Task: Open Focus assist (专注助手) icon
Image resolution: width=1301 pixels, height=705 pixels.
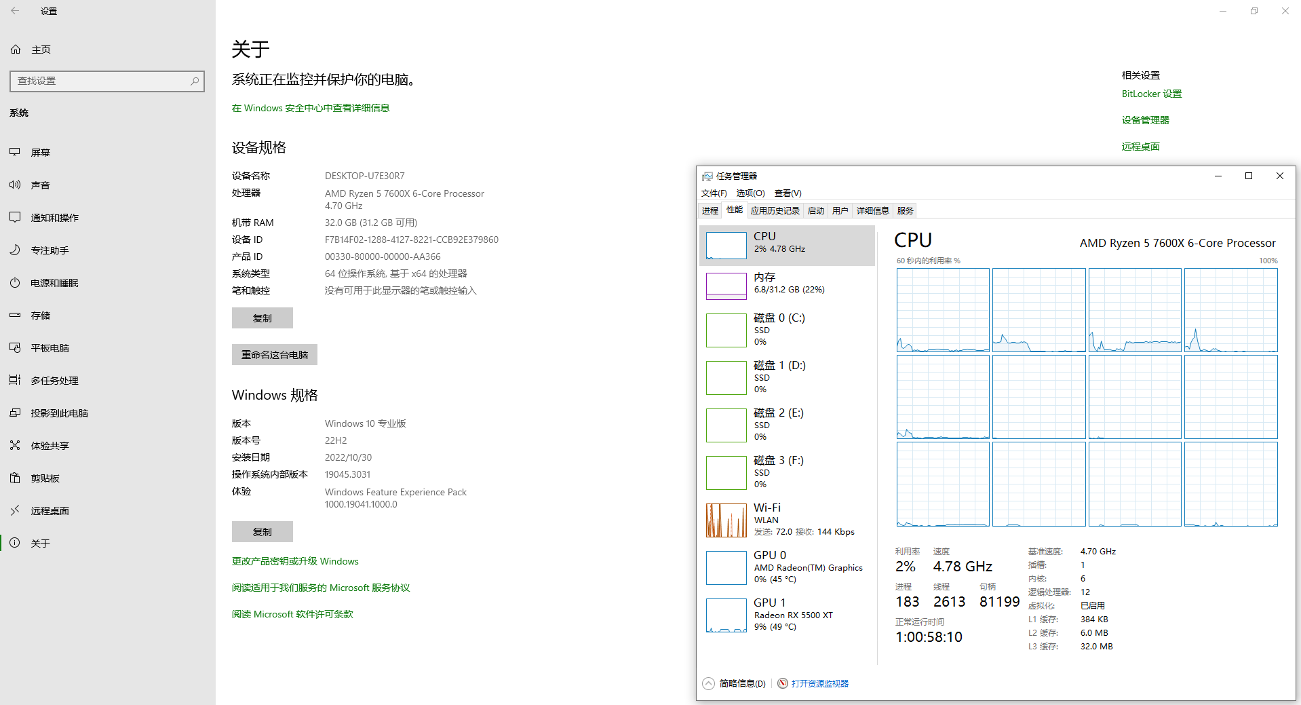Action: pyautogui.click(x=15, y=250)
